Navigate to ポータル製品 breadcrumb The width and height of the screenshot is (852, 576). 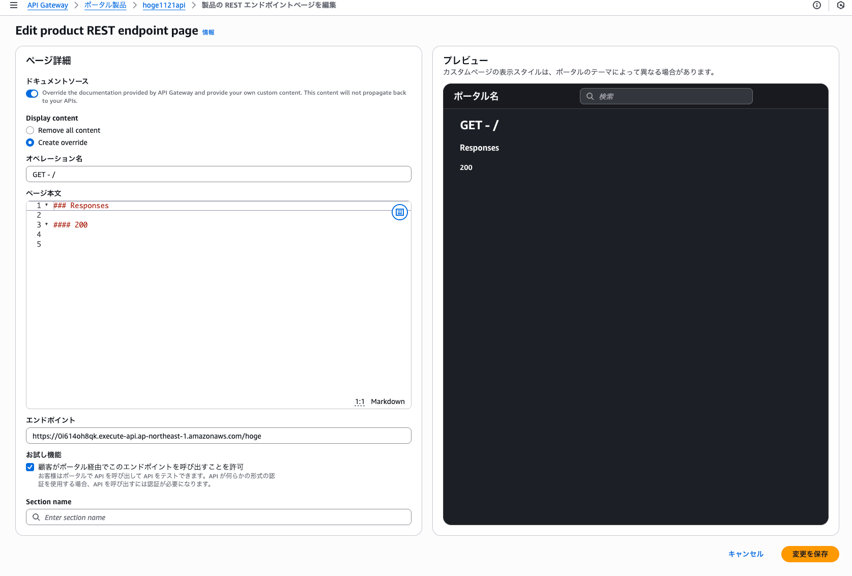[105, 5]
